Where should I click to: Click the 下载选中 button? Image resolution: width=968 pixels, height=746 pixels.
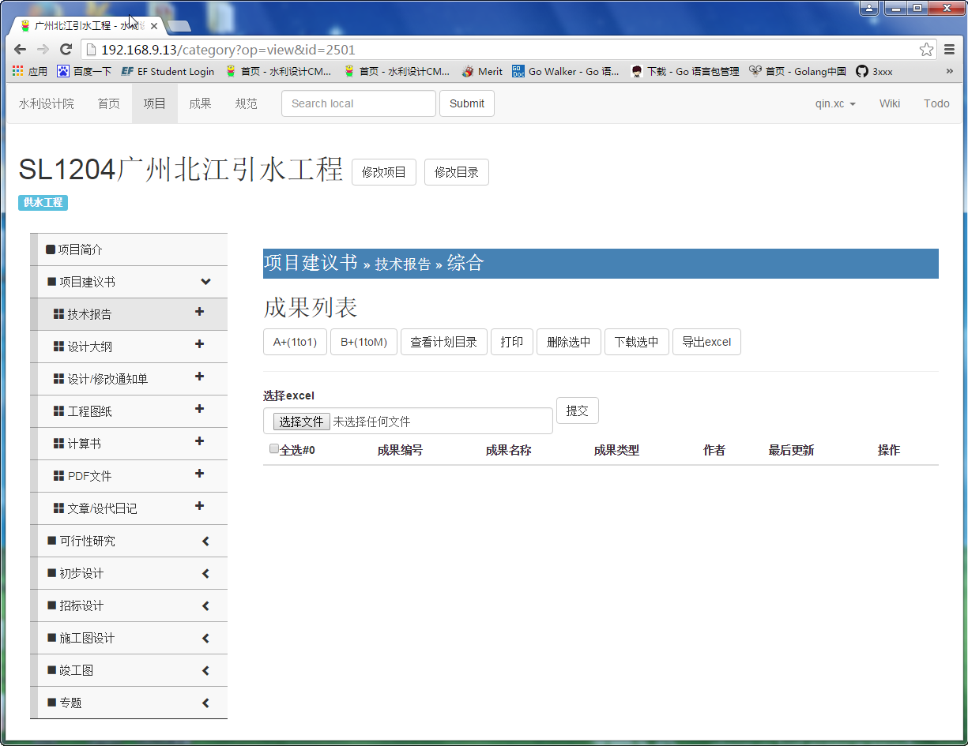[637, 342]
